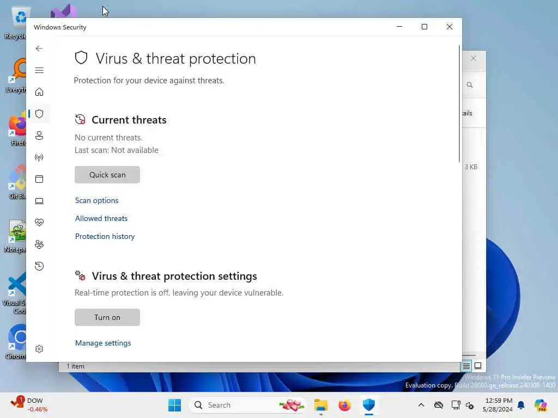Image resolution: width=558 pixels, height=418 pixels.
Task: Close the Windows Security window
Action: click(450, 27)
